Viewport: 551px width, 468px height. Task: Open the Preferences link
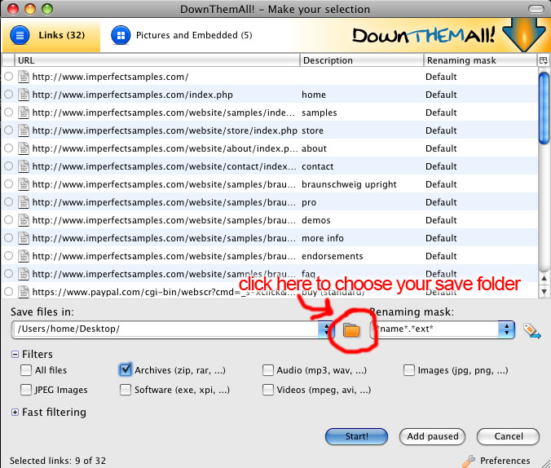(x=505, y=461)
